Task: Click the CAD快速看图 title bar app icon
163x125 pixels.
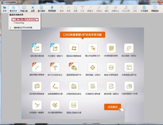Action: point(2,2)
